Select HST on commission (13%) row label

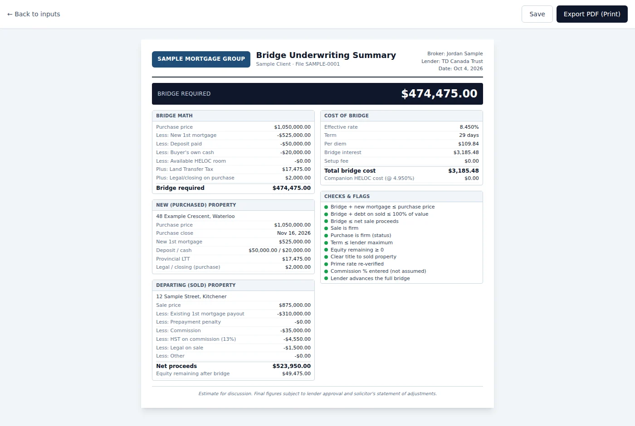click(196, 339)
